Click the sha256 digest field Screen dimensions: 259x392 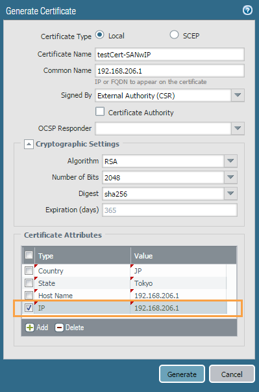click(163, 194)
